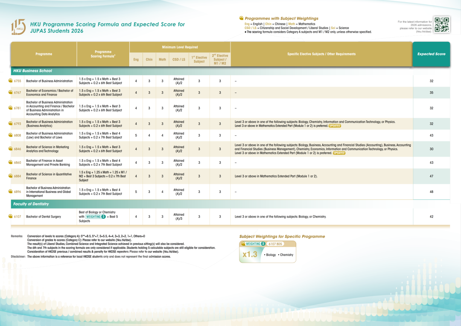
Task: Click the 2nd Elective Subject / M1 / M2 header
Action: [220, 59]
